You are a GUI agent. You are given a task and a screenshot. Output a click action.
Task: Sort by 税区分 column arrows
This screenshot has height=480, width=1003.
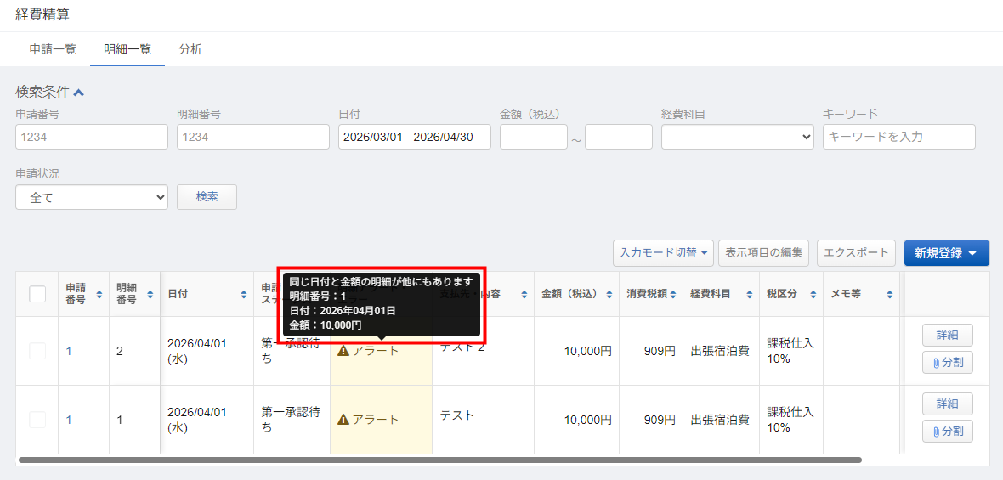[x=813, y=294]
